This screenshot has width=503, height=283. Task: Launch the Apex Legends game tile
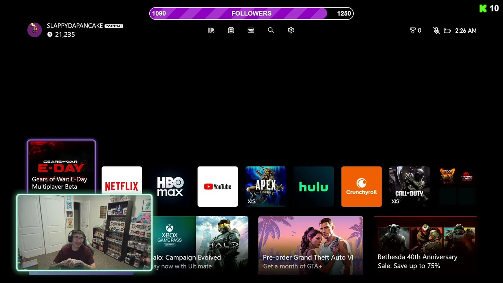pos(266,186)
